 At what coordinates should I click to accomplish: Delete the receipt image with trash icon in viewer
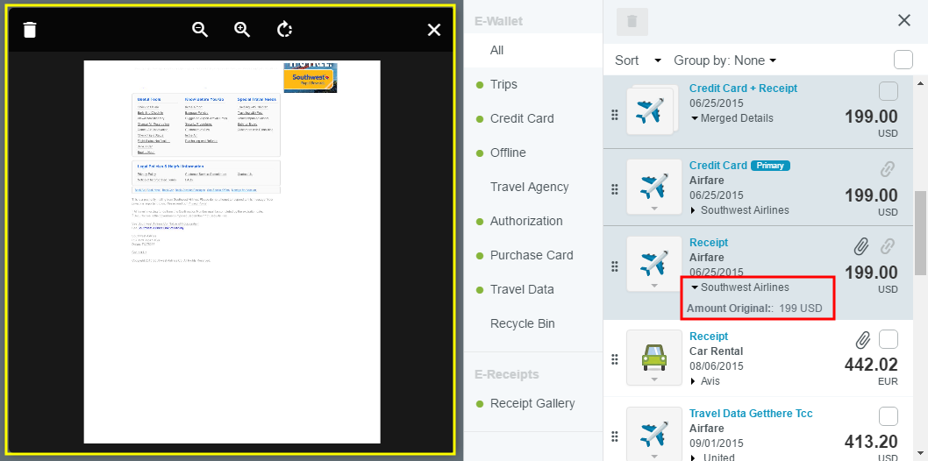tap(30, 30)
